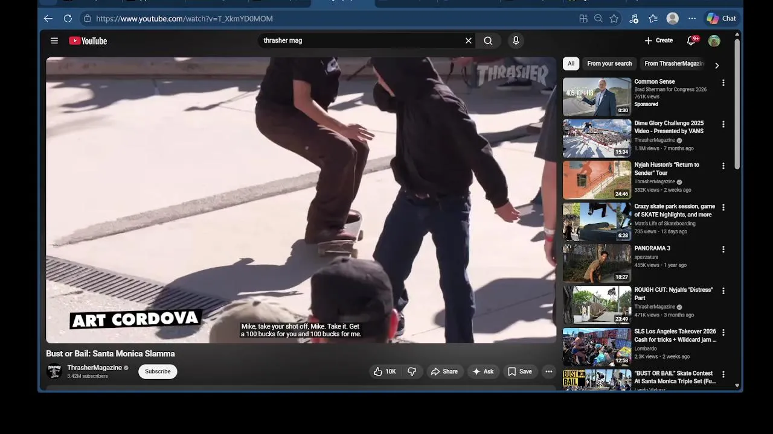Viewport: 773px width, 434px height.
Task: Open PANORAMA 3 video title
Action: 652,248
